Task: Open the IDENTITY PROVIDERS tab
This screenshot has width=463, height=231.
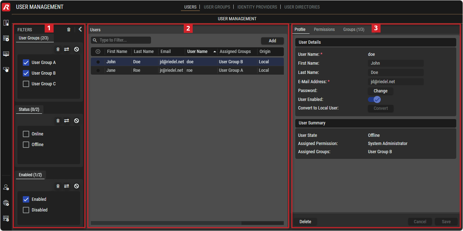Action: [257, 7]
